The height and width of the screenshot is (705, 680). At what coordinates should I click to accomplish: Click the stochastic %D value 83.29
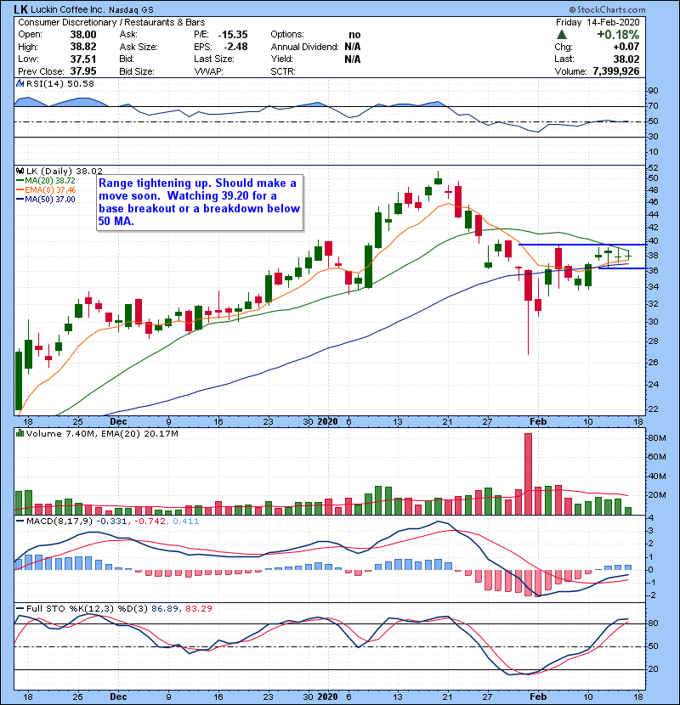coord(198,609)
